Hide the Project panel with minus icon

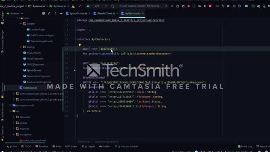point(61,14)
